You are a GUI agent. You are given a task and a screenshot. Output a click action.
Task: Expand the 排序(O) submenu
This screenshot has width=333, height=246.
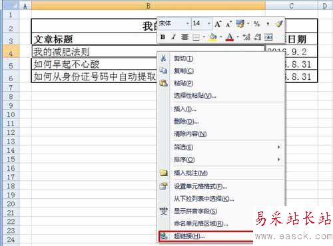coord(221,160)
